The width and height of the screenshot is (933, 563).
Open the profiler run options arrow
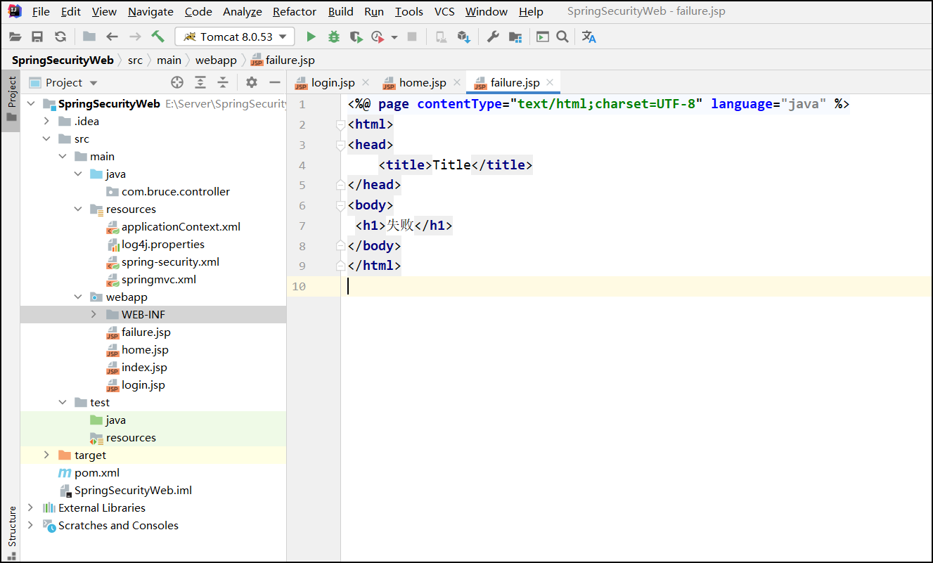click(394, 37)
